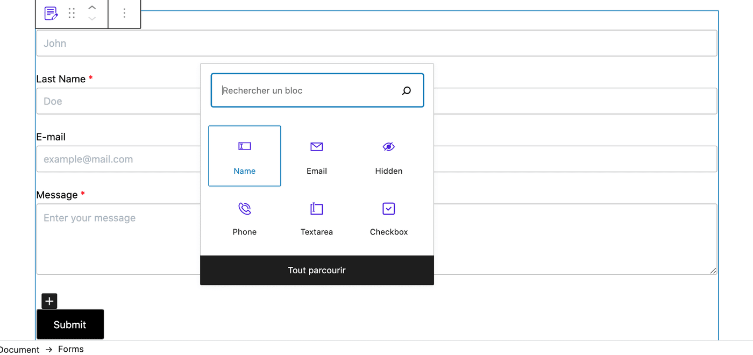Click the form block type icon in toolbar
Viewport: 753px width, 355px height.
(51, 13)
